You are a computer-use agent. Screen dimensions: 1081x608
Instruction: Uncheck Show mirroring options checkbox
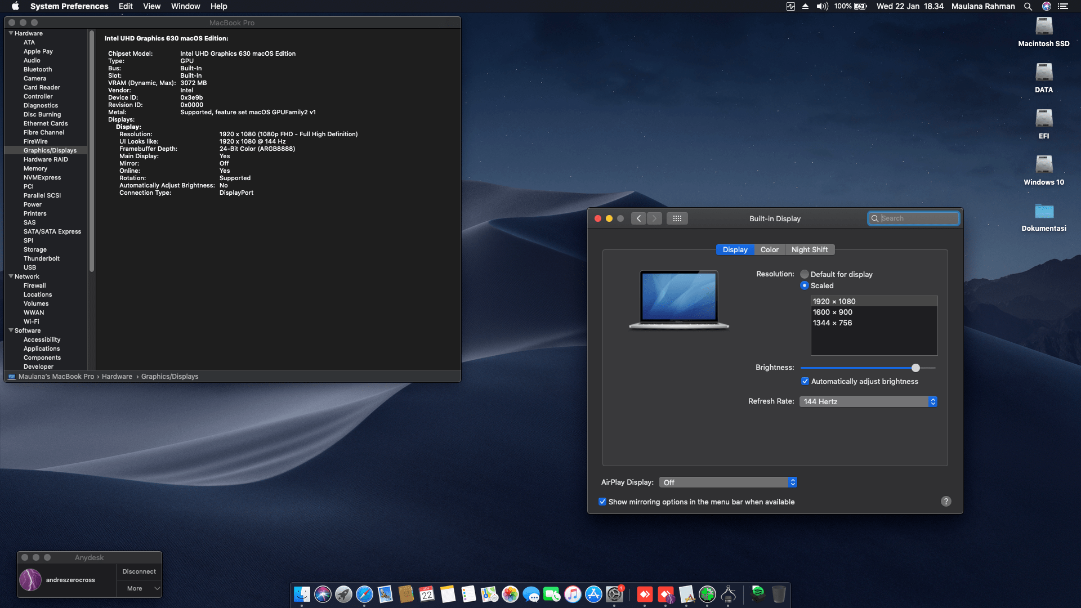602,502
